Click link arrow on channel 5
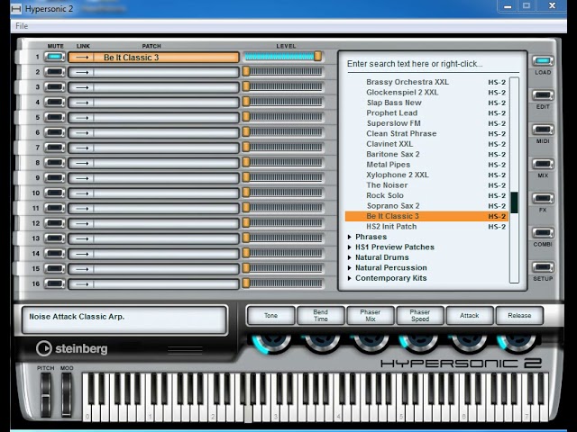577x432 pixels. (82, 118)
